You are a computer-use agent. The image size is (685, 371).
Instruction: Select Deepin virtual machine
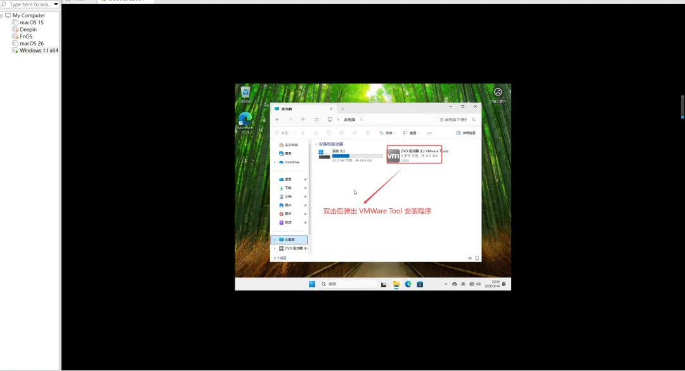point(25,29)
